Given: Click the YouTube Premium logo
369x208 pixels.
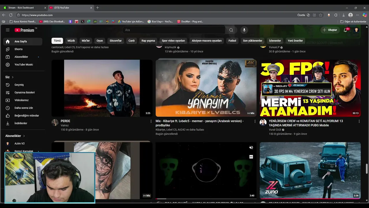Looking at the screenshot, I should point(25,30).
